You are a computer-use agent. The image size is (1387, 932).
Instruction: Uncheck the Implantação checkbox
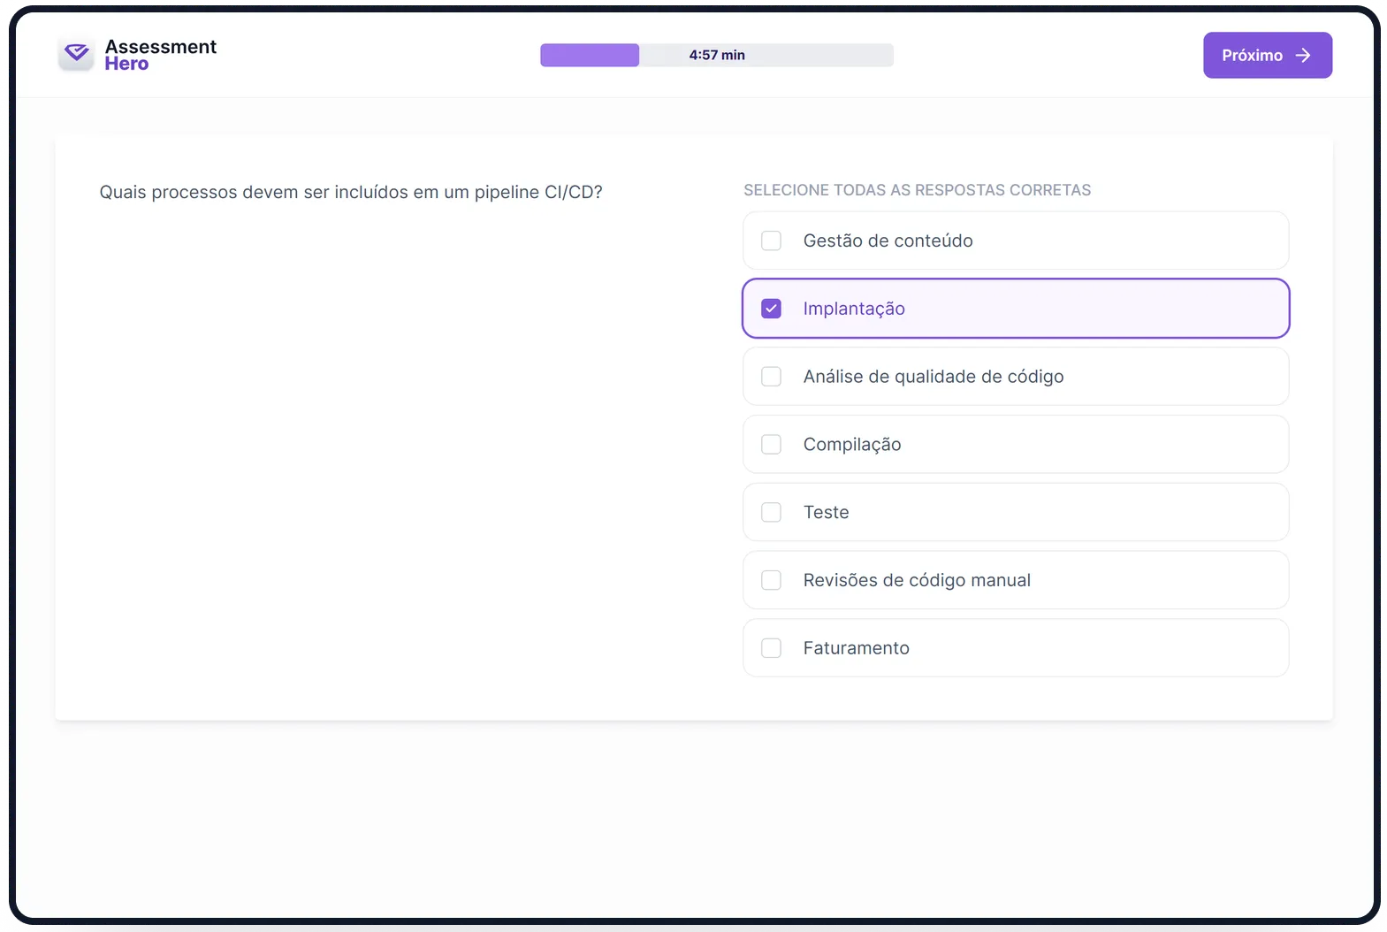(771, 309)
